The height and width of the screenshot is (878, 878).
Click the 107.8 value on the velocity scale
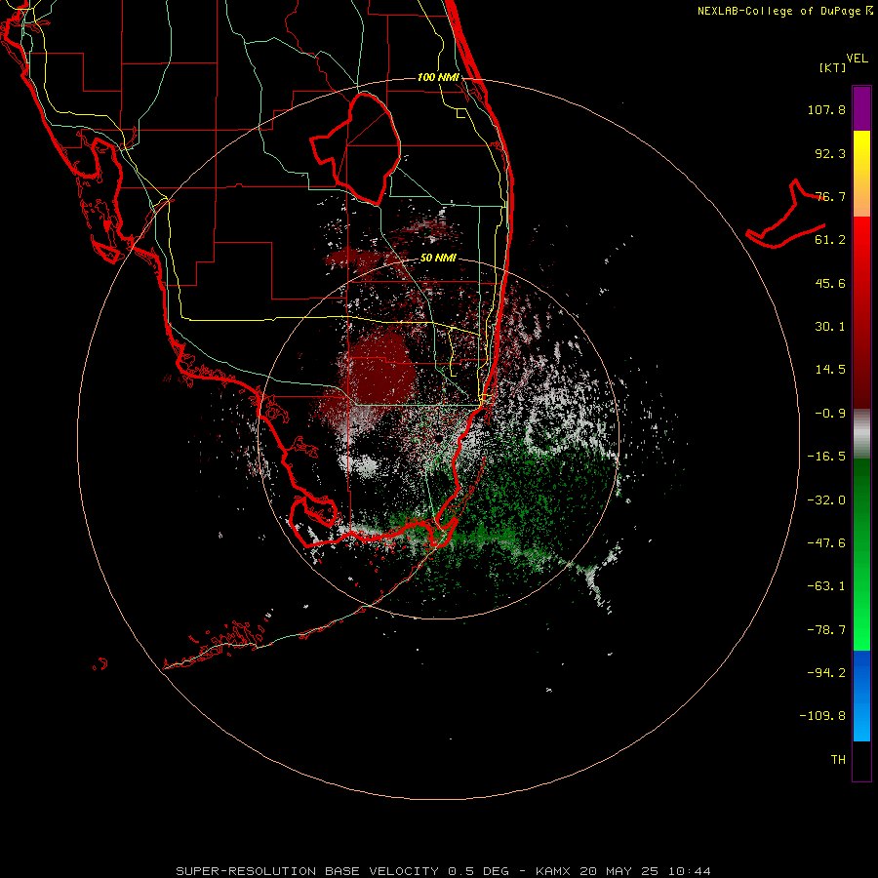click(826, 109)
